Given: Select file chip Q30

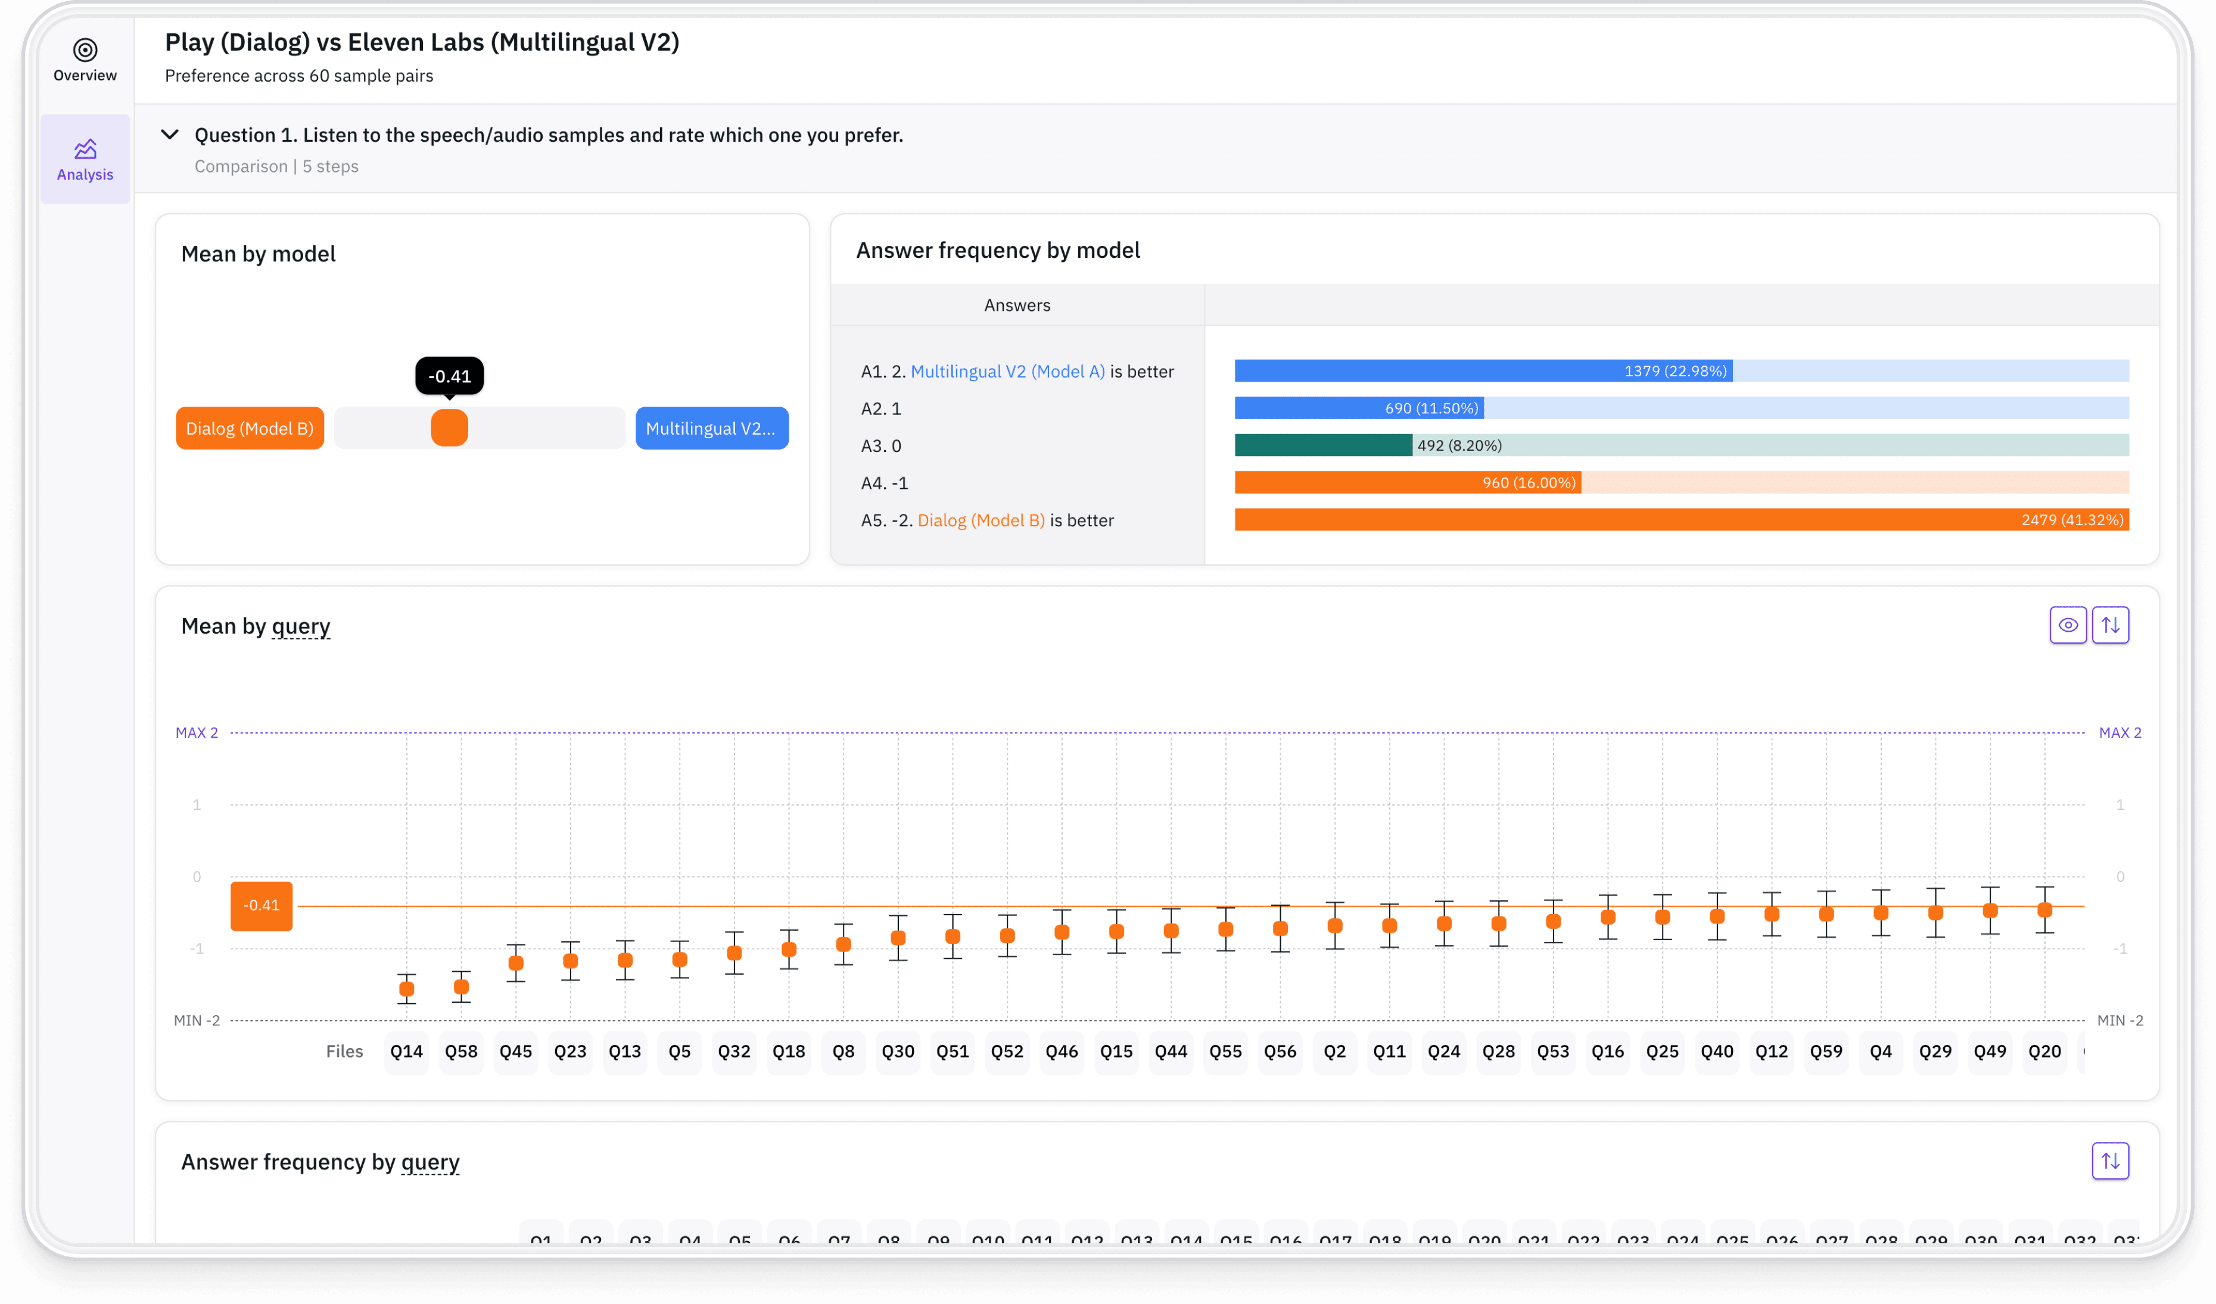Looking at the screenshot, I should tap(898, 1051).
